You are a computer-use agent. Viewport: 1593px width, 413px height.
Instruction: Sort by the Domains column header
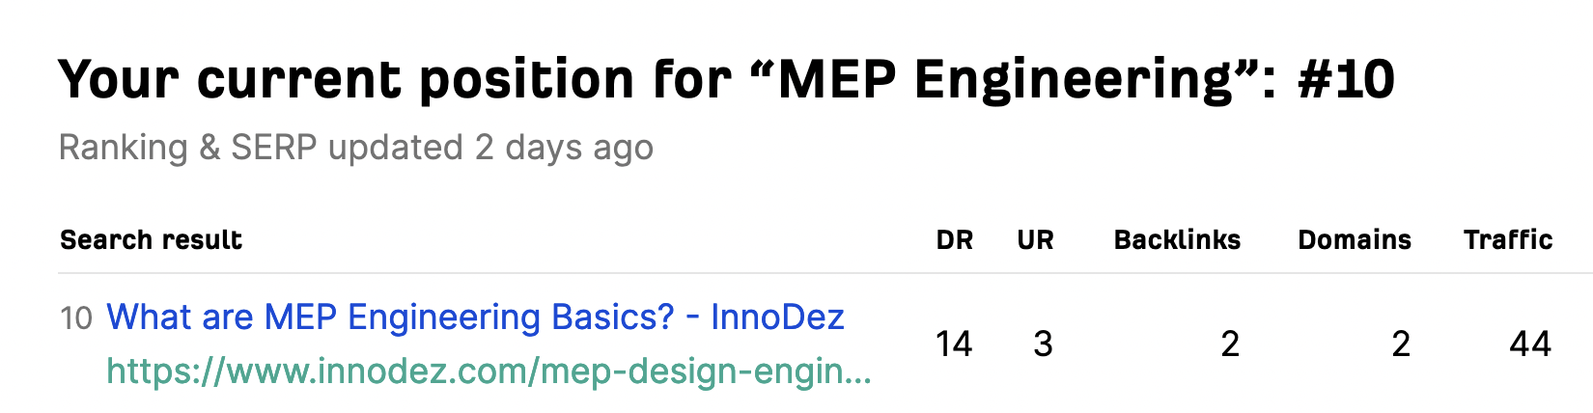click(1354, 240)
